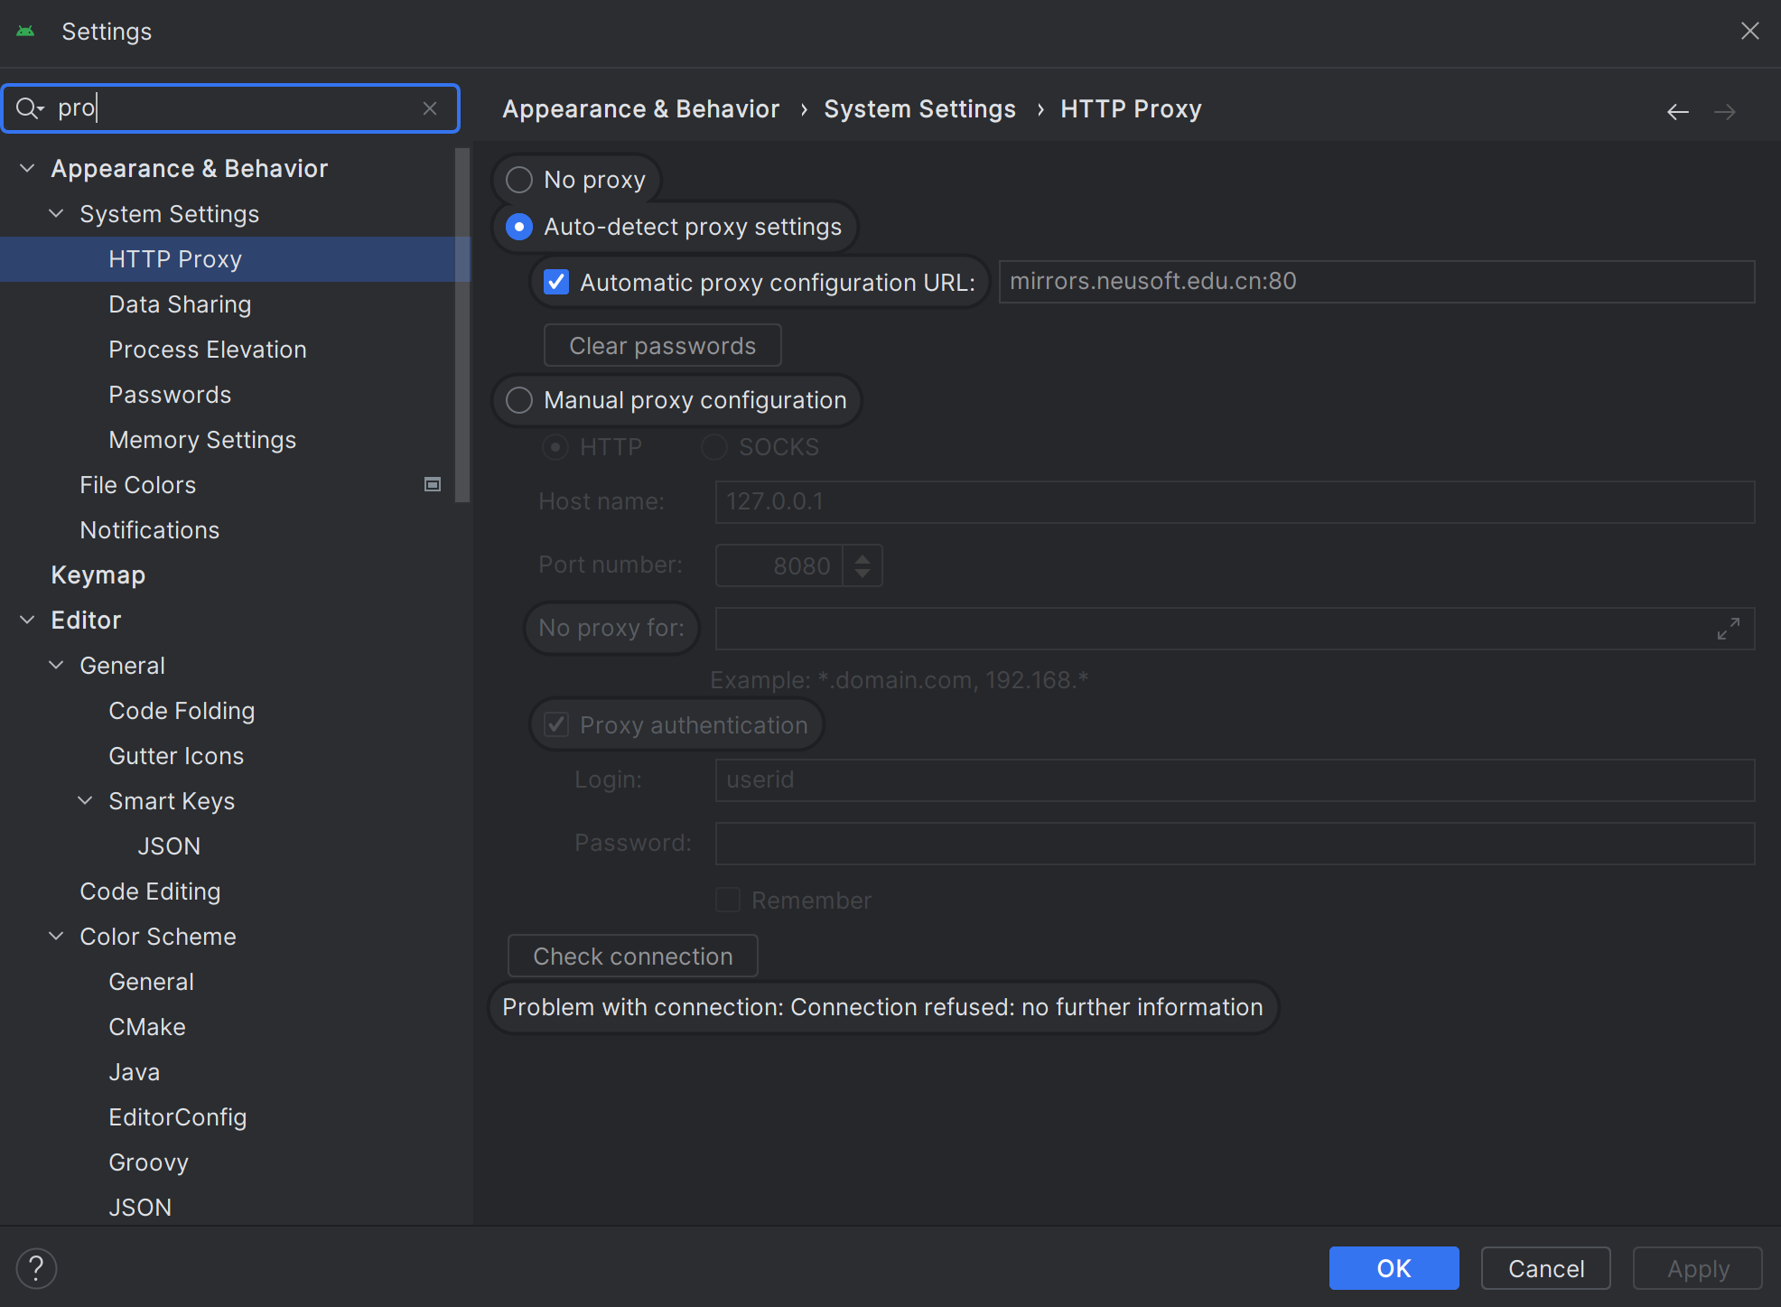The width and height of the screenshot is (1781, 1307).
Task: Close the Settings dialog window
Action: [x=1749, y=32]
